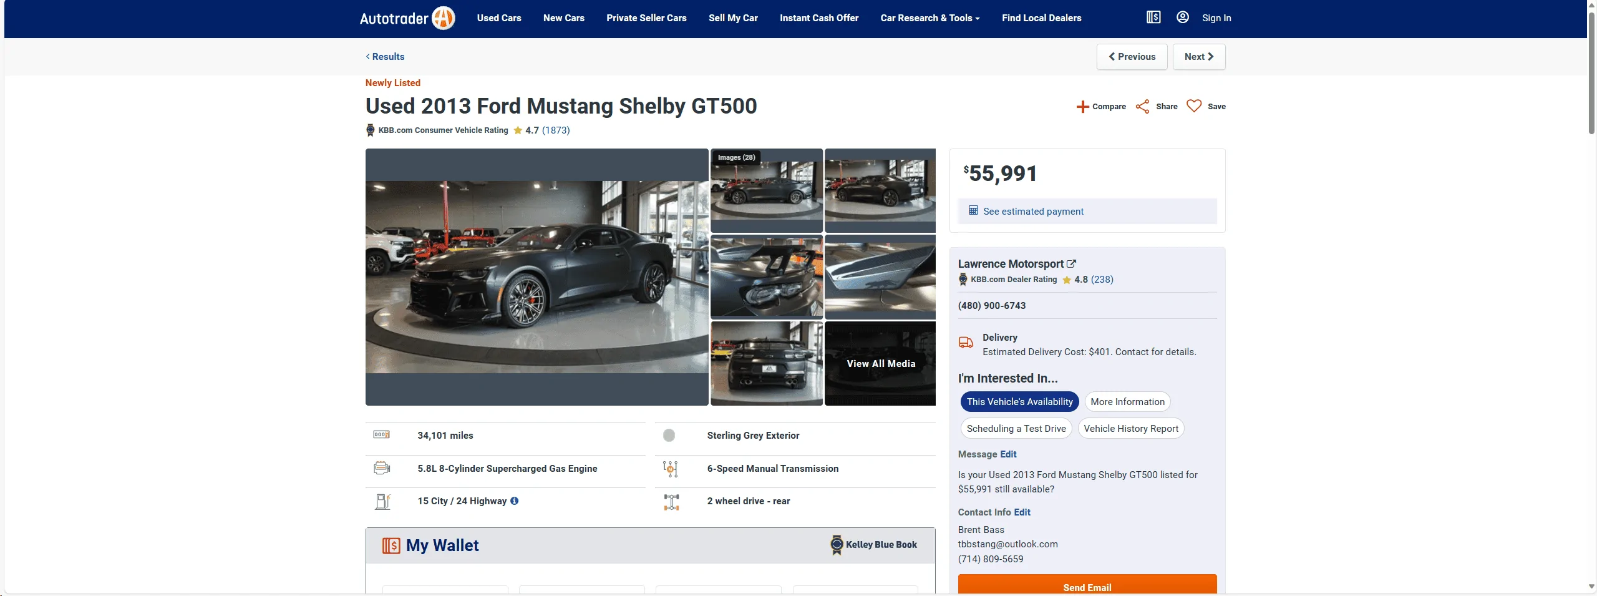Select the More Information option
The image size is (1597, 596).
point(1127,402)
